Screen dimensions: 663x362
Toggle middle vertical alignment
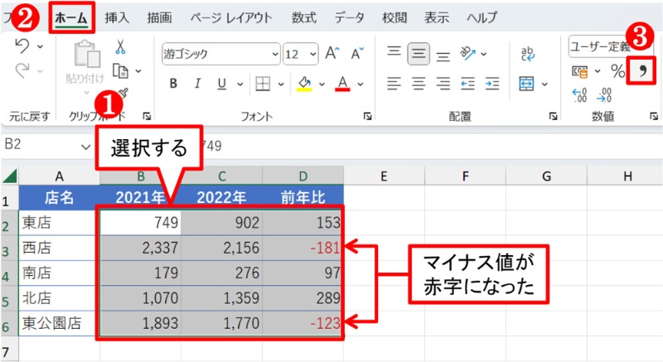419,54
